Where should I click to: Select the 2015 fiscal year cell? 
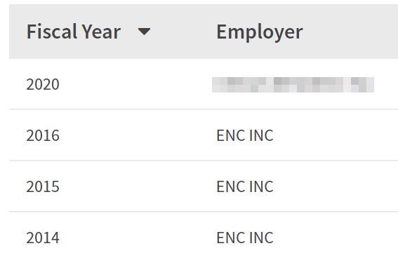point(43,186)
